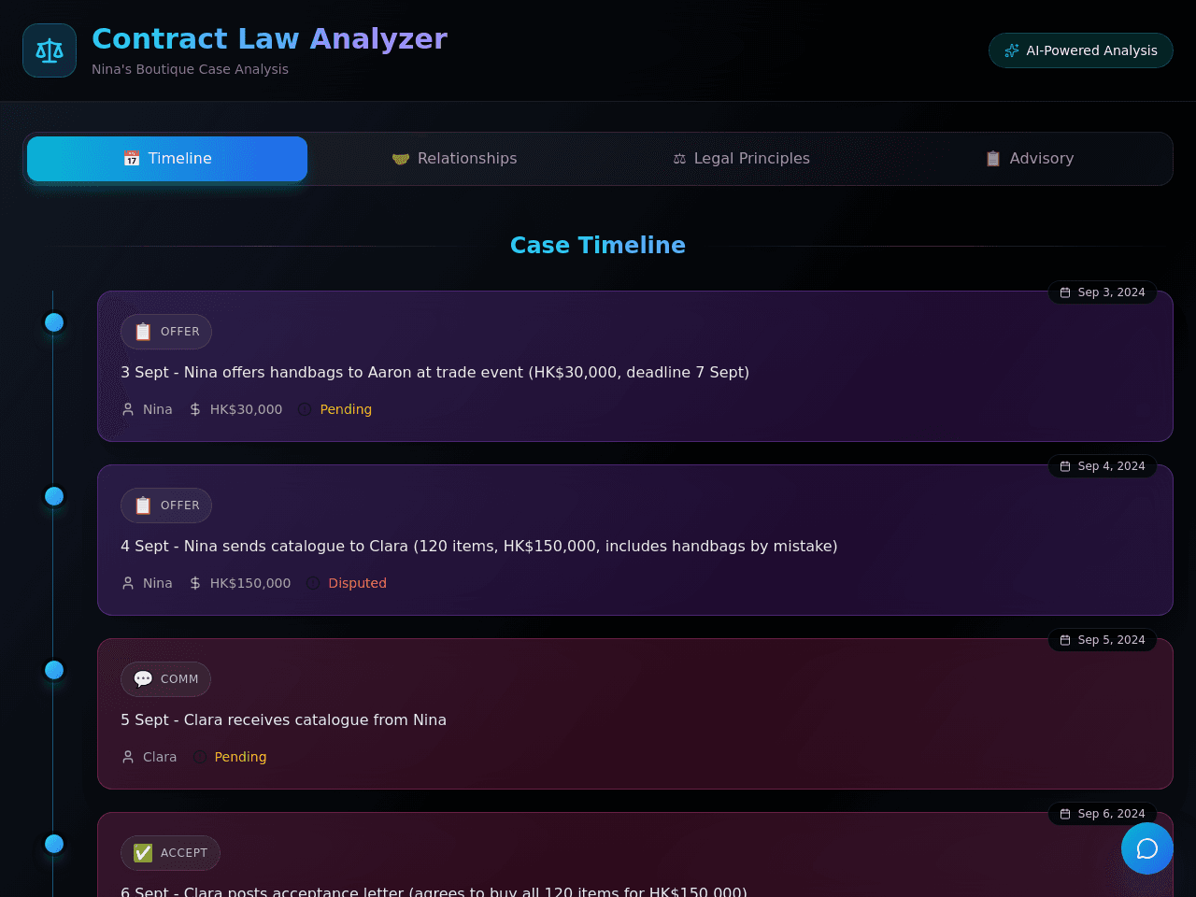Click the green checkmark icon in ACCEPT tag
This screenshot has height=897, width=1196.
[x=143, y=853]
